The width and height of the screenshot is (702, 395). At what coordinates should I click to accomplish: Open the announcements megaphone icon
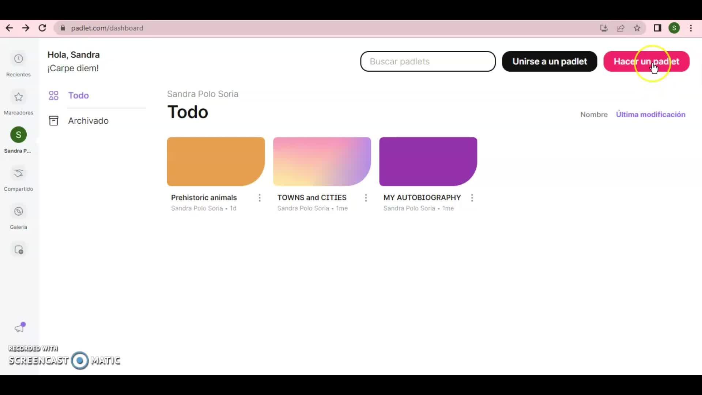pos(20,327)
